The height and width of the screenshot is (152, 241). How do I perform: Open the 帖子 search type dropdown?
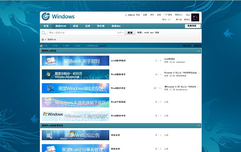pyautogui.click(x=120, y=33)
